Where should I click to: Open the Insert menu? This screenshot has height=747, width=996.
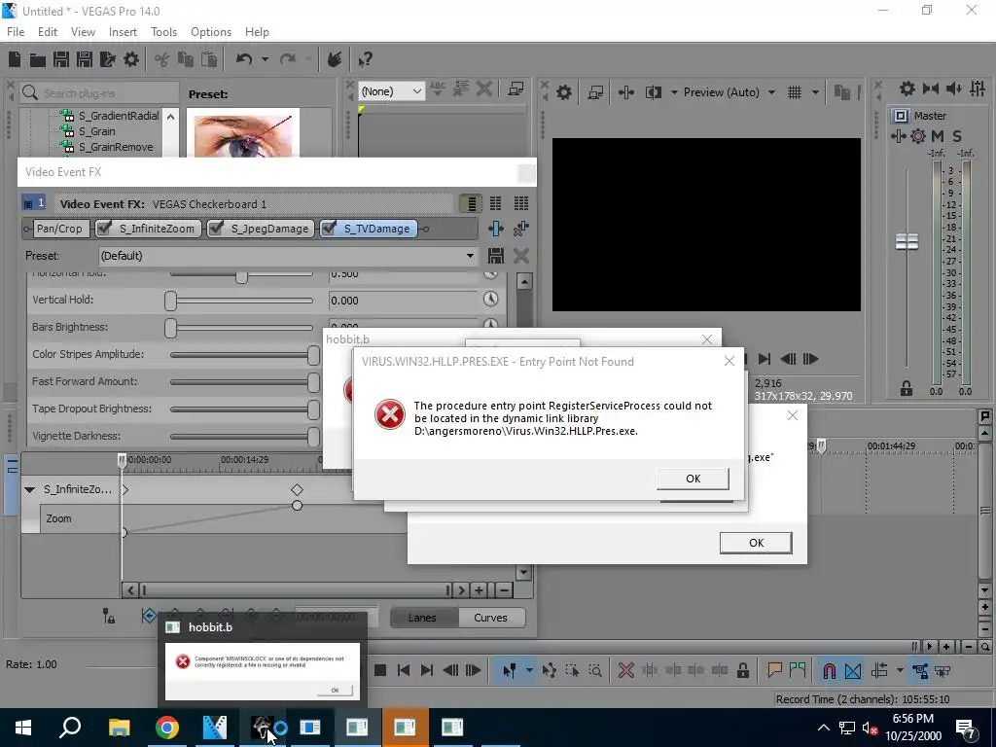[x=123, y=32]
